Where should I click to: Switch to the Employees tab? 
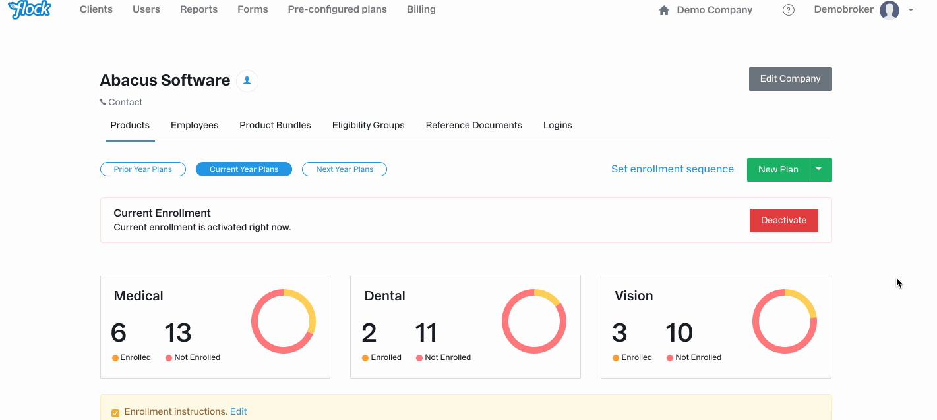pos(195,125)
